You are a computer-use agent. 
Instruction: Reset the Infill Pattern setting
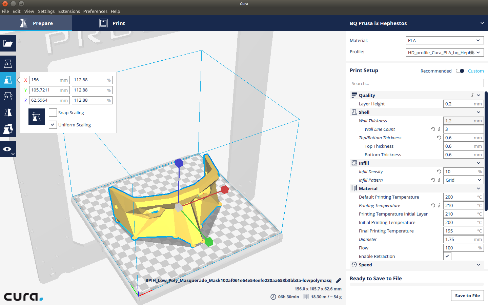pyautogui.click(x=433, y=180)
